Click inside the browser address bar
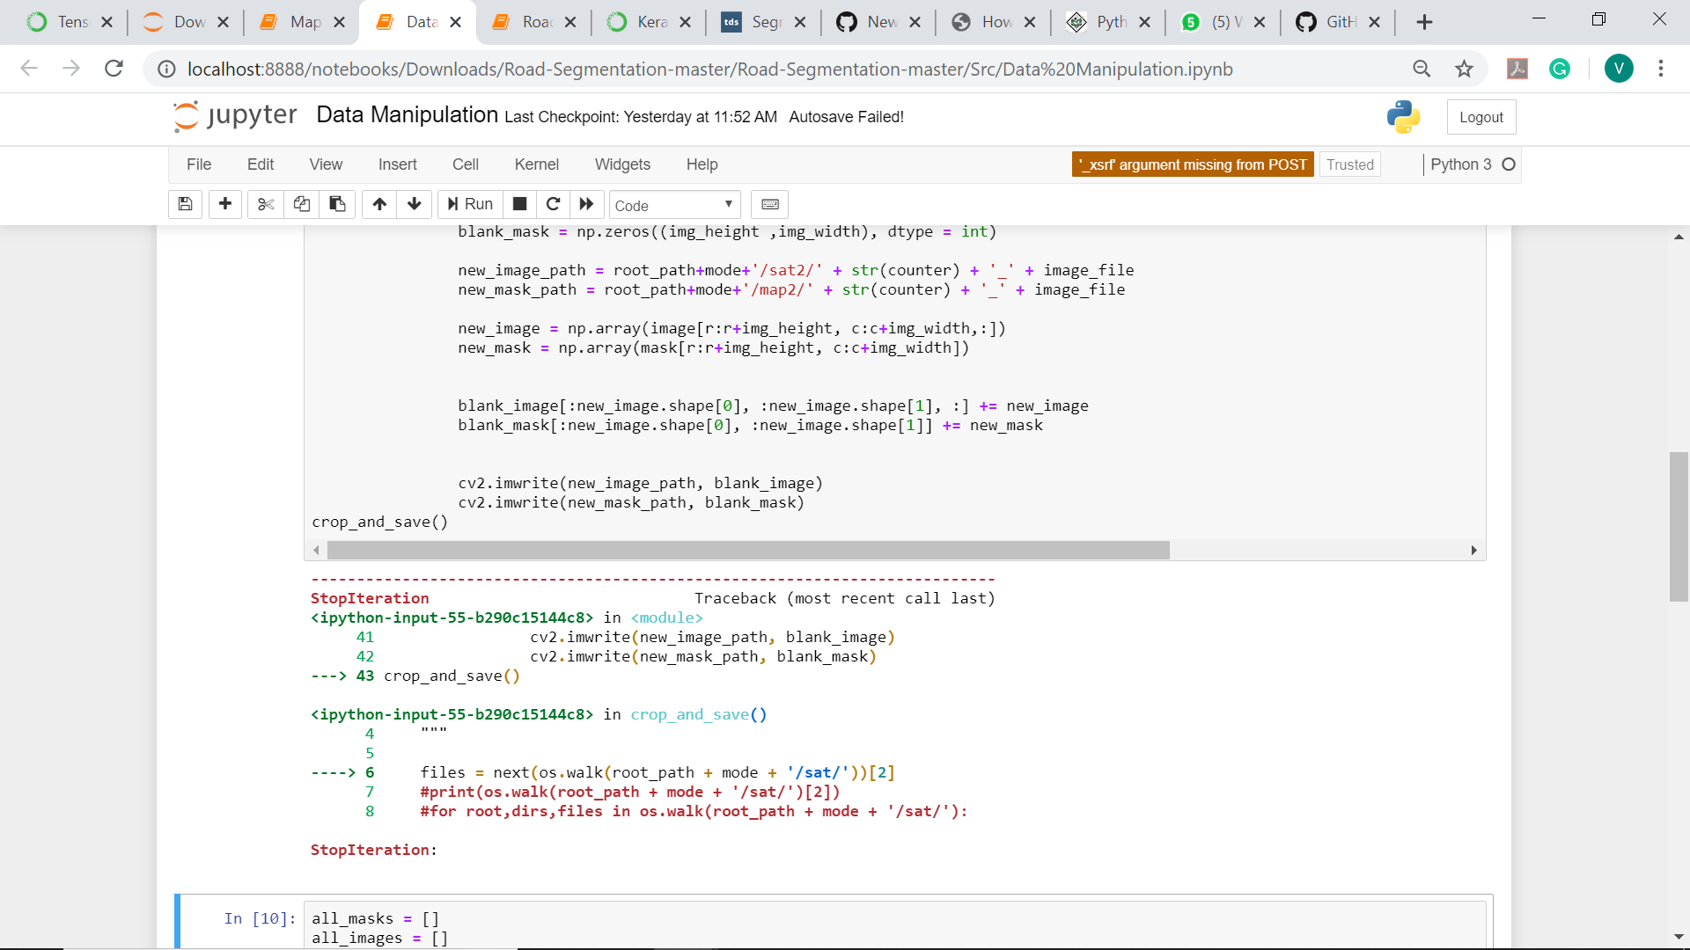The width and height of the screenshot is (1690, 950). (x=704, y=69)
